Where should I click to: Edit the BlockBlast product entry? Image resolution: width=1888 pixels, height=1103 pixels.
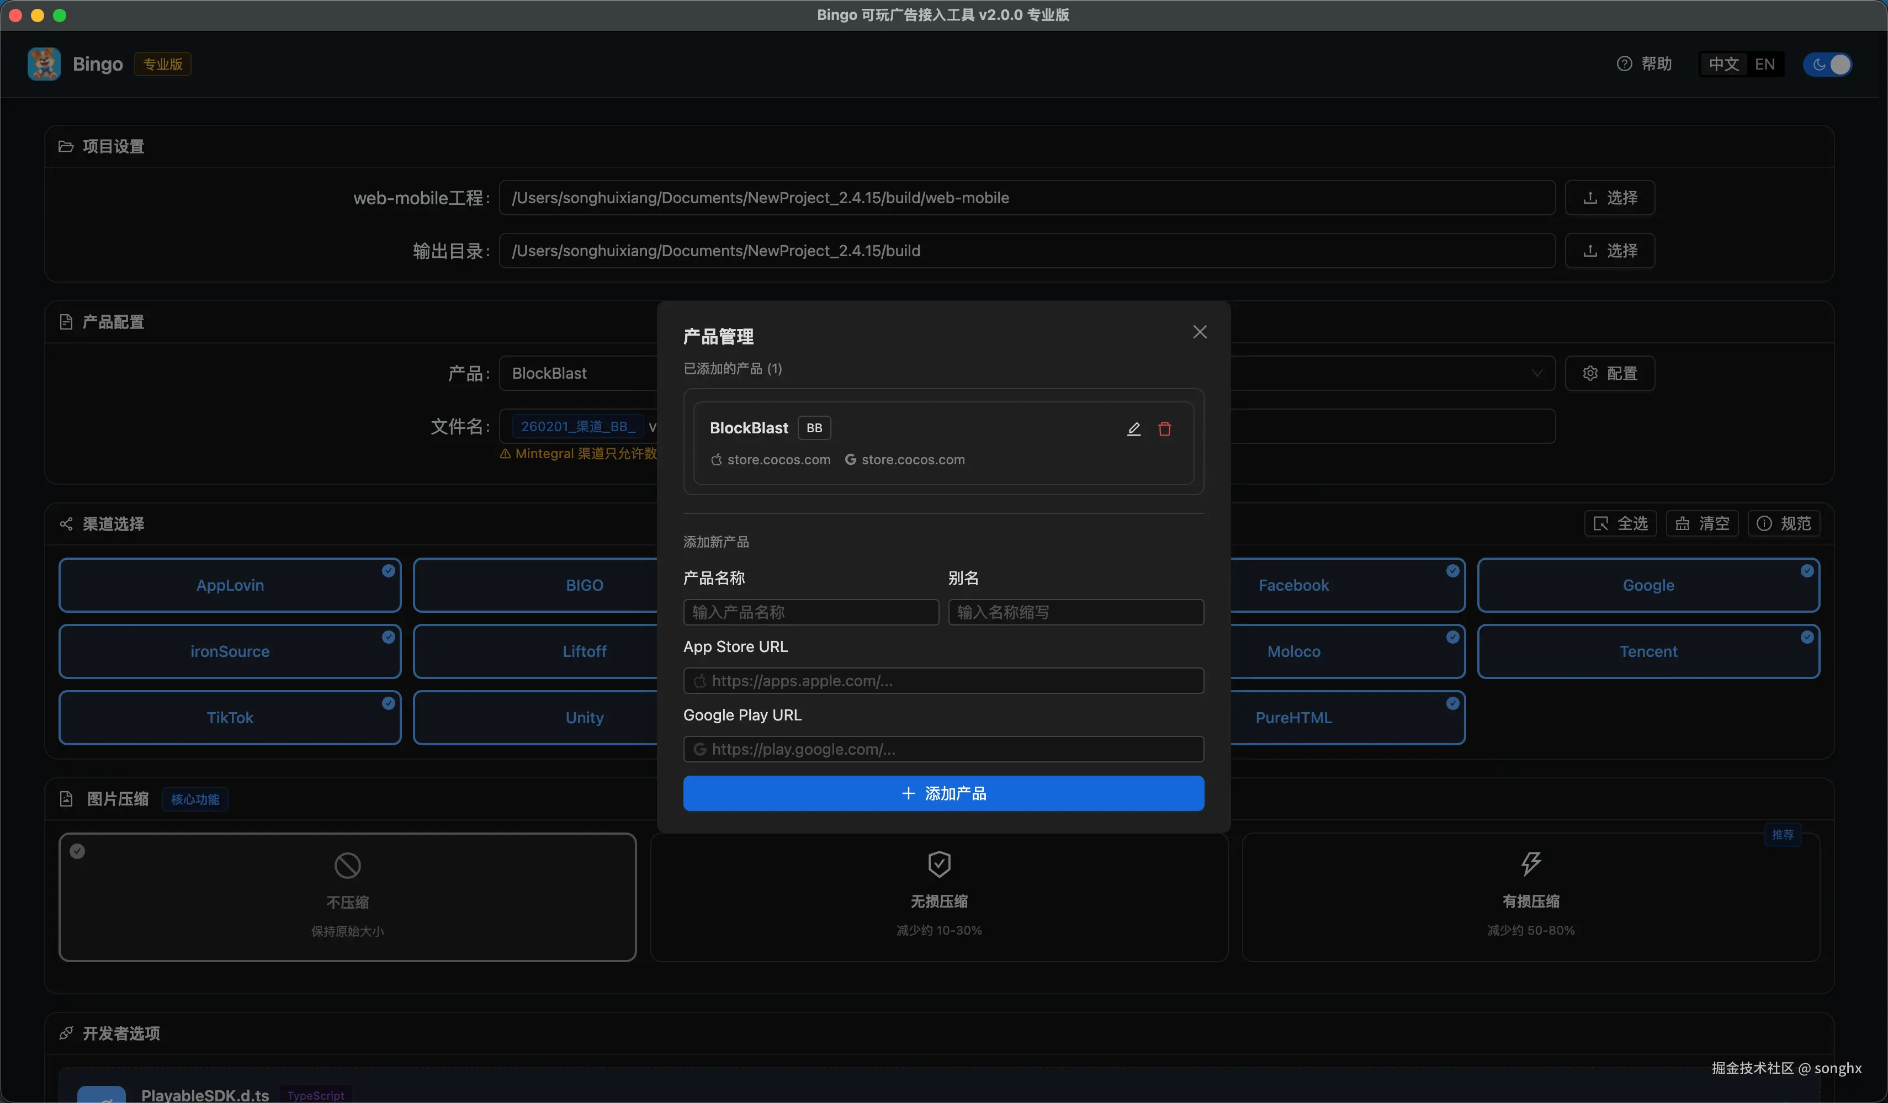[1133, 428]
